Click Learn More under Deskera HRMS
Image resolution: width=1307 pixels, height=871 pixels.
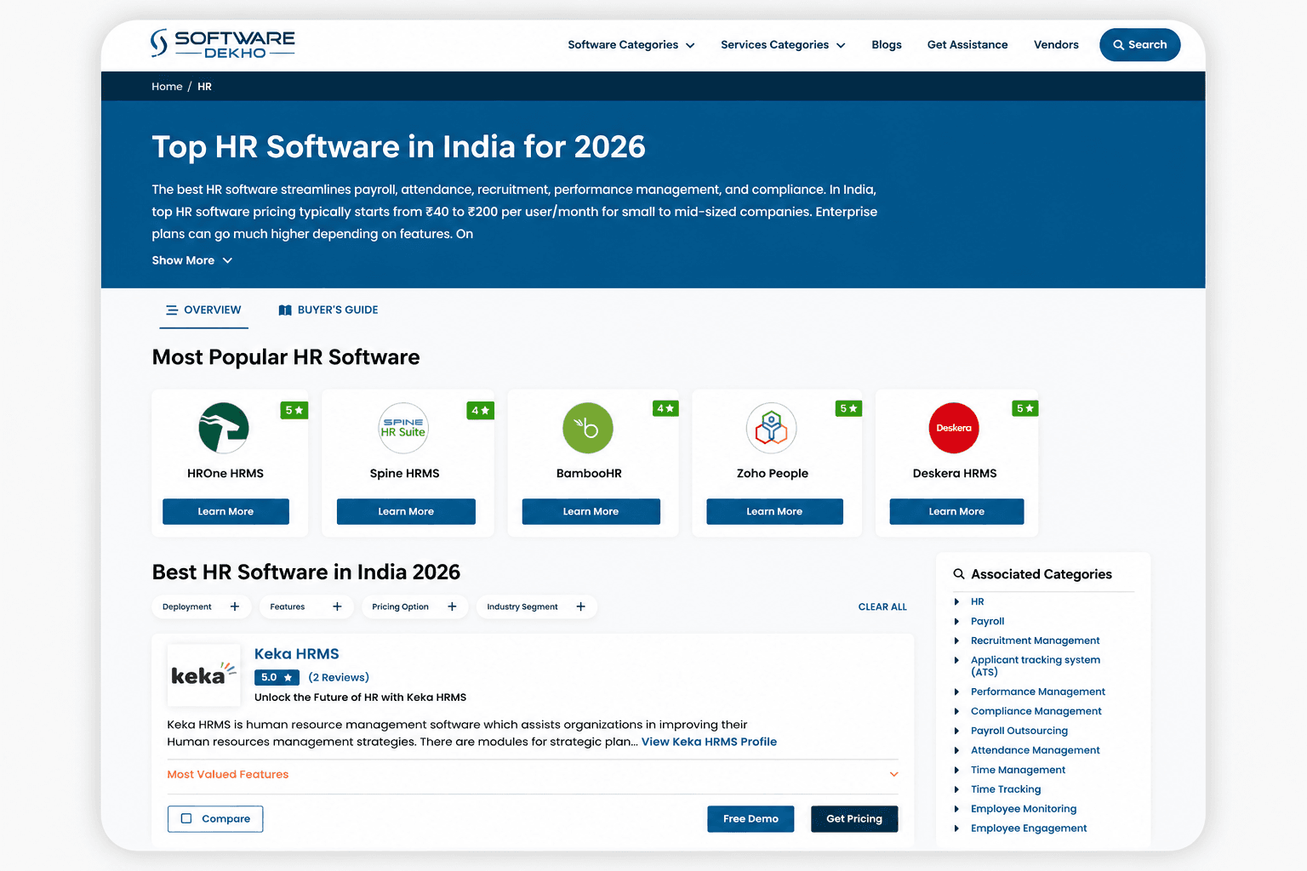(956, 511)
